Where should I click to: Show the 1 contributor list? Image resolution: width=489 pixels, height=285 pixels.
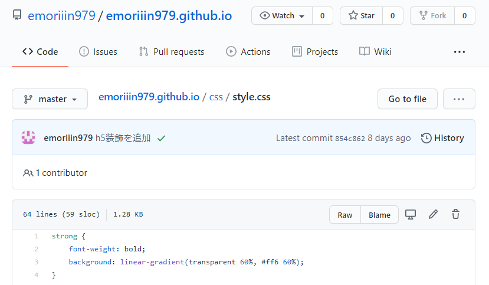[x=55, y=173]
